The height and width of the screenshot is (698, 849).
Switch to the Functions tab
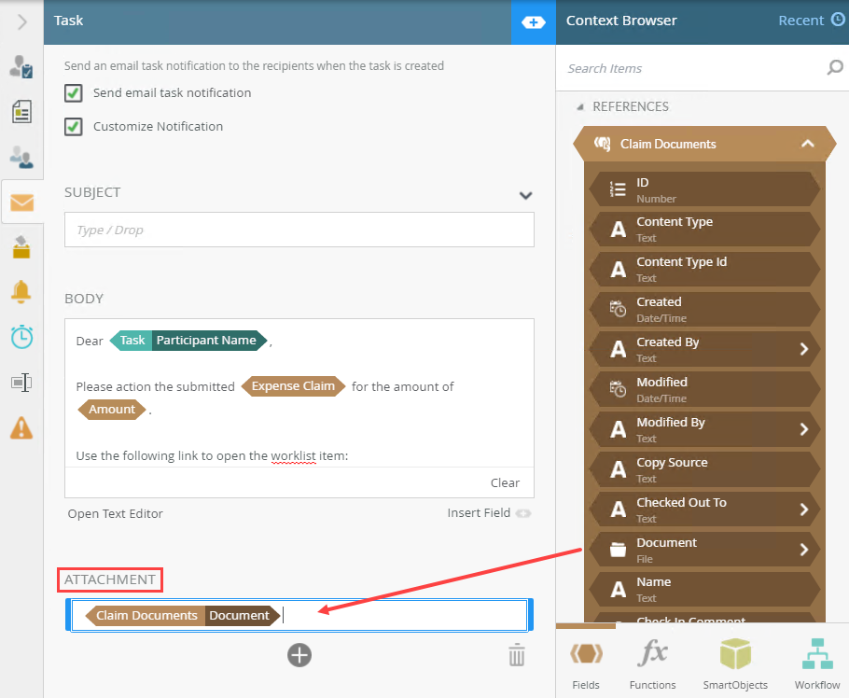coord(652,663)
